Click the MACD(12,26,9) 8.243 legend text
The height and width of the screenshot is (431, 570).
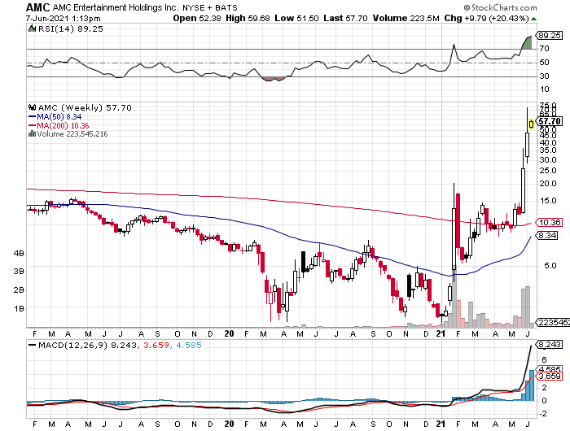click(88, 345)
